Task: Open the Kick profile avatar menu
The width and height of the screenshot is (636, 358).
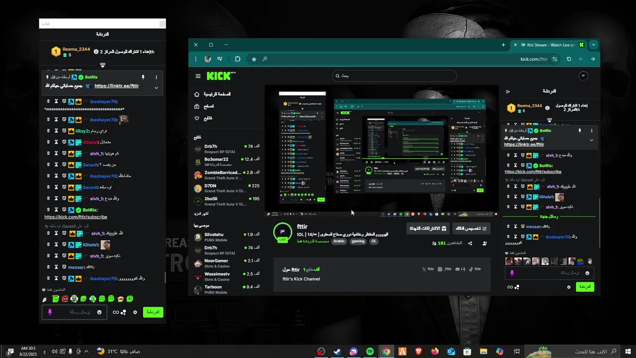Action: coord(584,76)
